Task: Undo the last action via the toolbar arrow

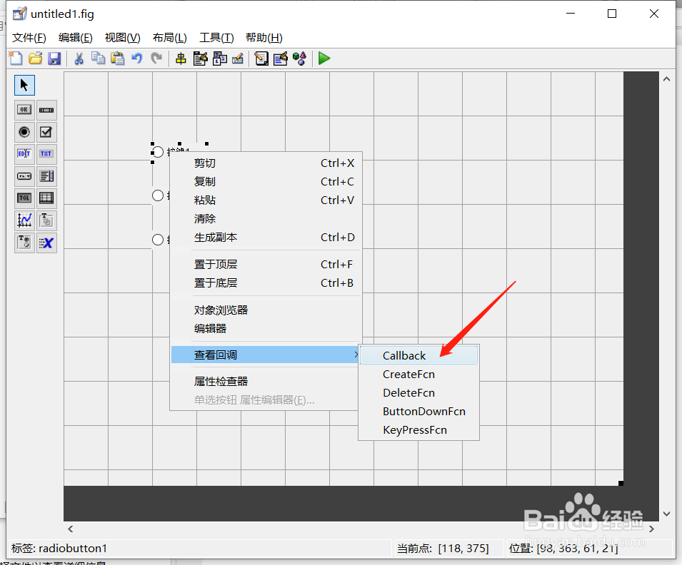Action: coord(137,58)
